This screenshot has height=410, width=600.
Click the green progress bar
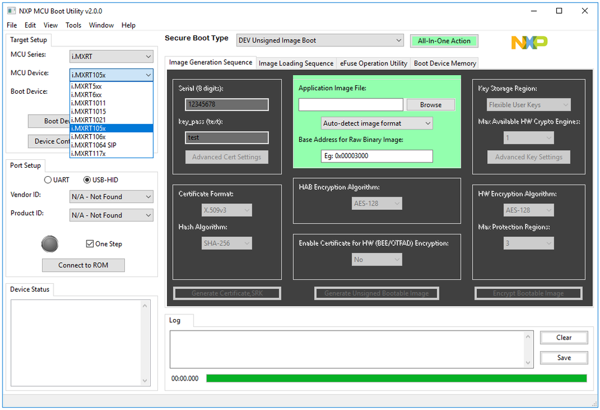click(396, 378)
